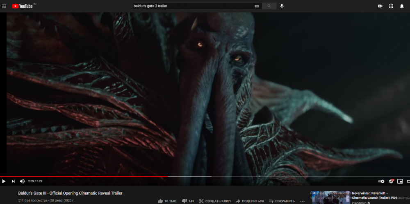Open the three-dot more actions menu
Viewport: 410px width, 204px height.
pos(302,201)
